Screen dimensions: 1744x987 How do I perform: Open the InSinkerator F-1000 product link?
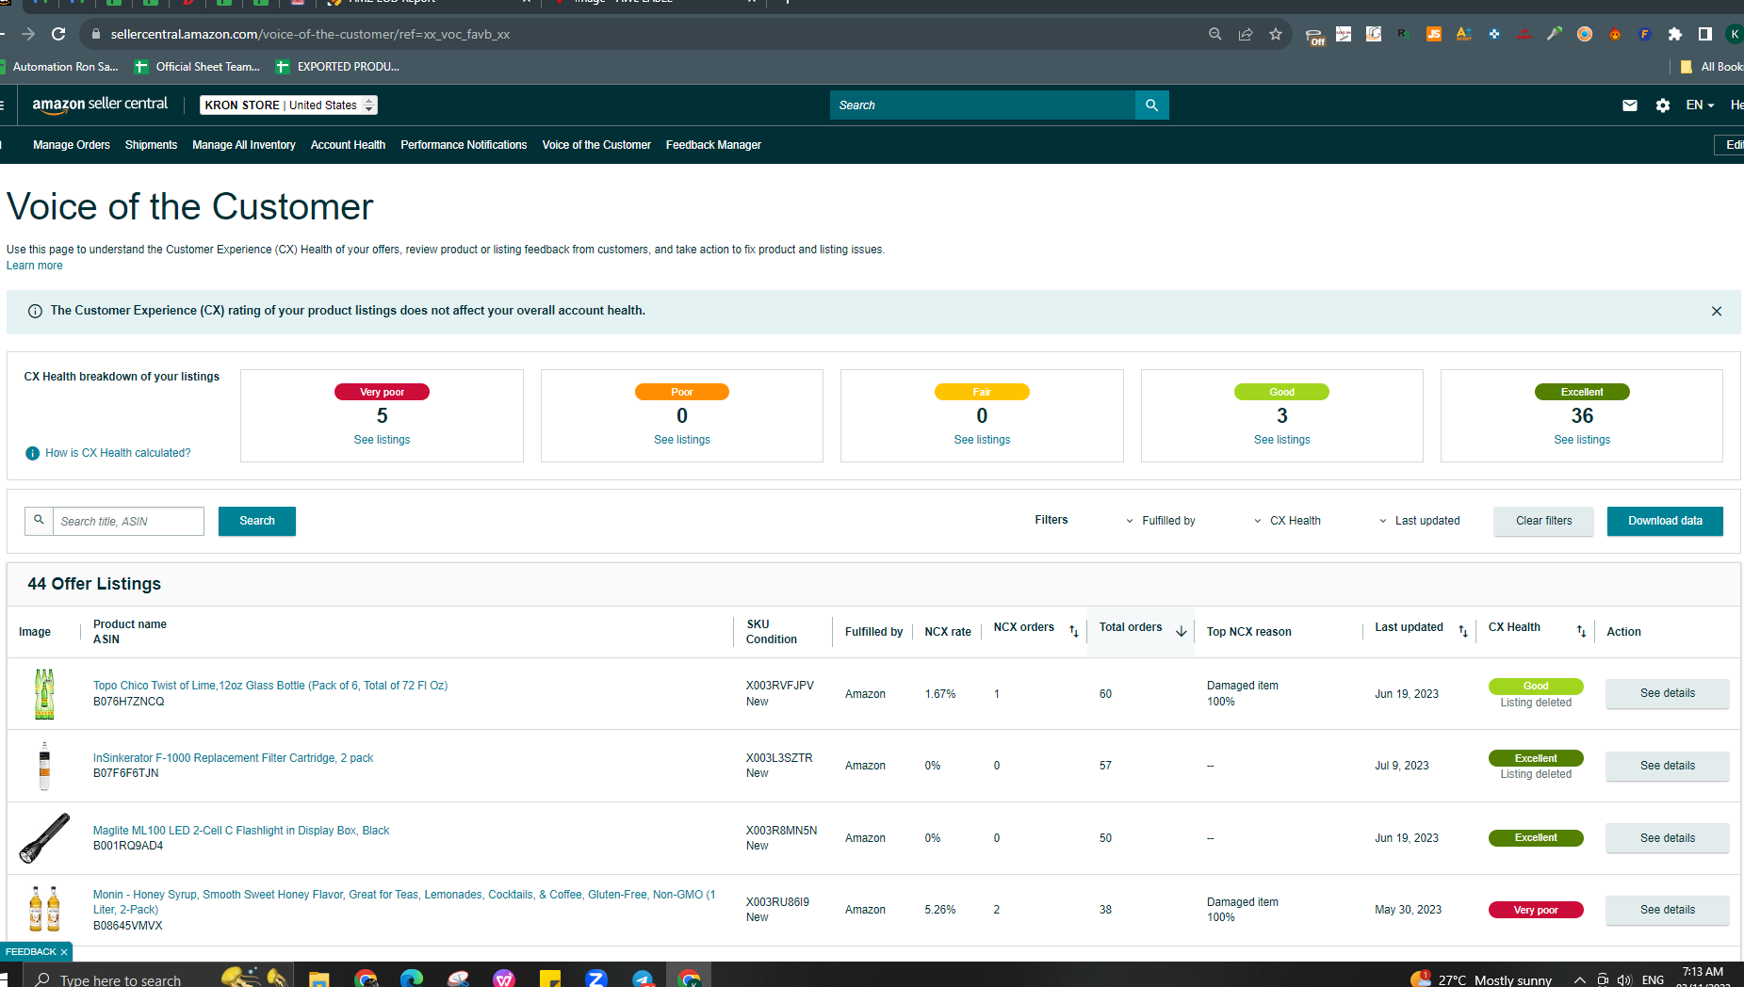pyautogui.click(x=233, y=758)
